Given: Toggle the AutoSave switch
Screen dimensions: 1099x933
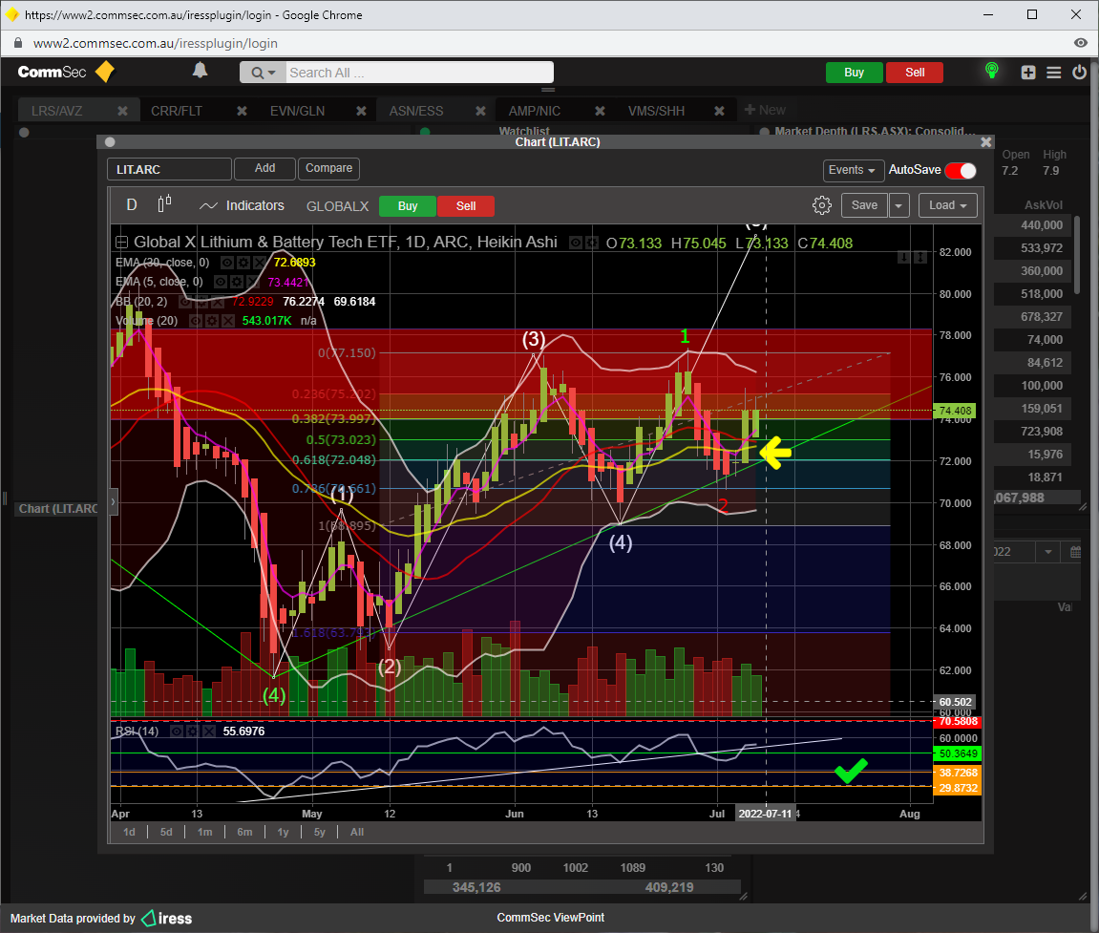Looking at the screenshot, I should (x=961, y=170).
